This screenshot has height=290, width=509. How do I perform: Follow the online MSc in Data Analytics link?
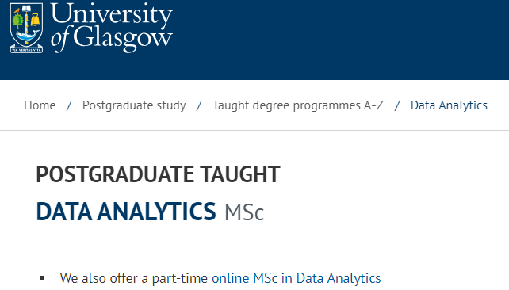tap(297, 278)
